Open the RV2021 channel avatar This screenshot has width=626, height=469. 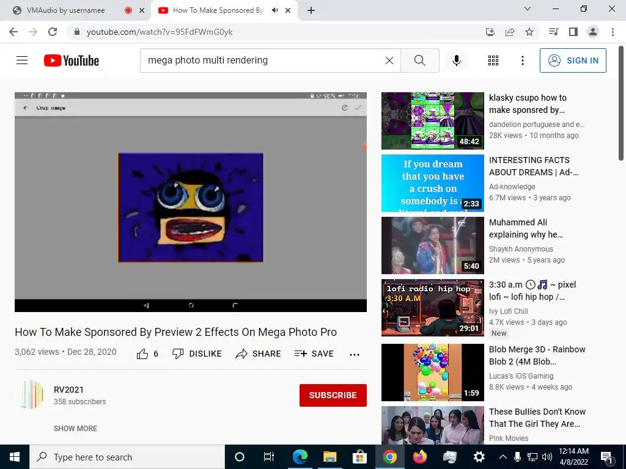click(x=31, y=394)
